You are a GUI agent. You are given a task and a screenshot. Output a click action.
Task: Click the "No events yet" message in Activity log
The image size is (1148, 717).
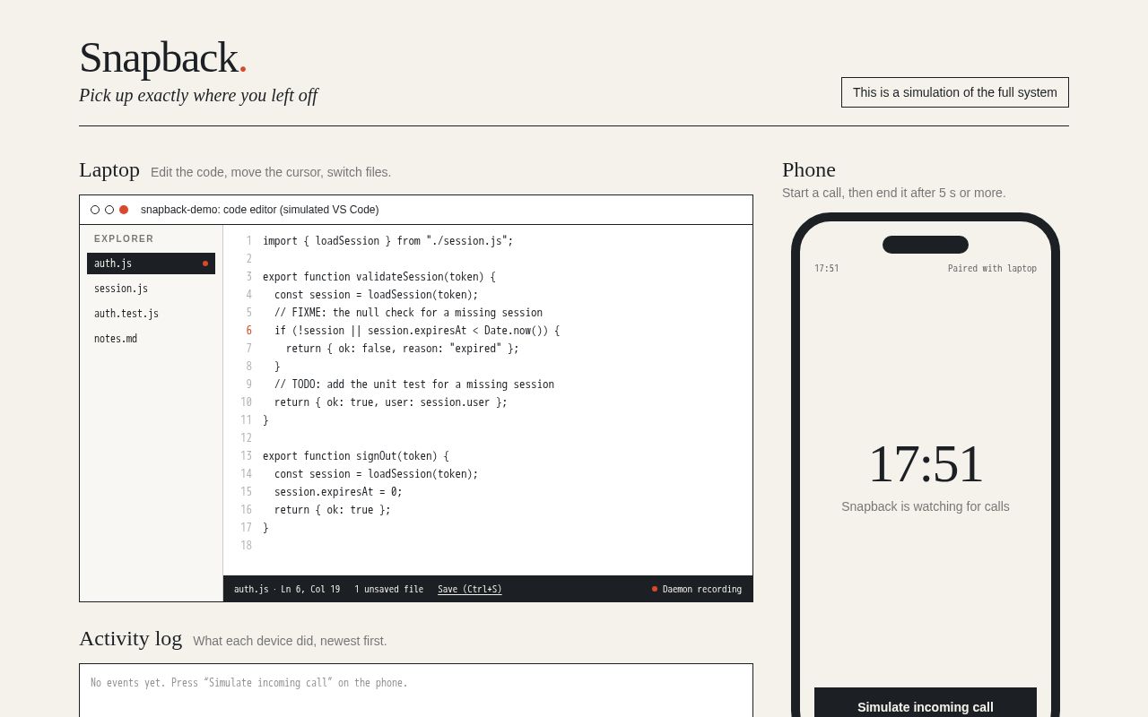tap(249, 683)
